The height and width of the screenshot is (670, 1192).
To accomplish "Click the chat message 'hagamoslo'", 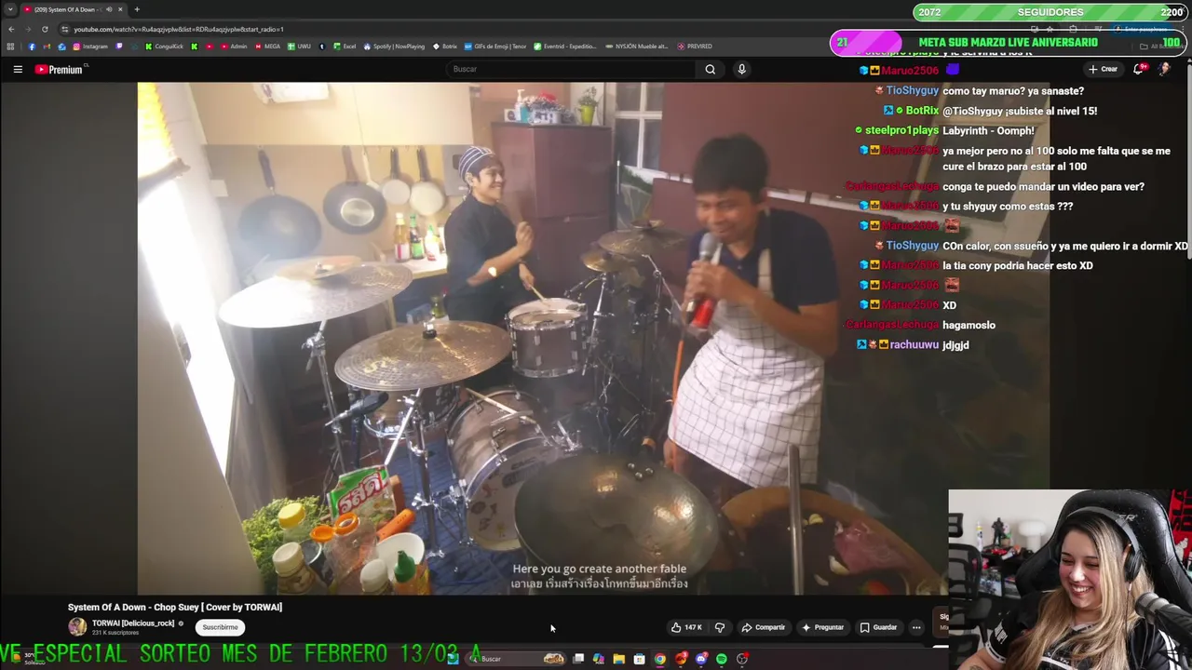I will (x=968, y=325).
